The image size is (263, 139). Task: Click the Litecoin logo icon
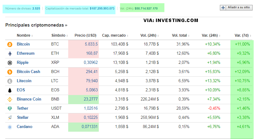click(10, 81)
